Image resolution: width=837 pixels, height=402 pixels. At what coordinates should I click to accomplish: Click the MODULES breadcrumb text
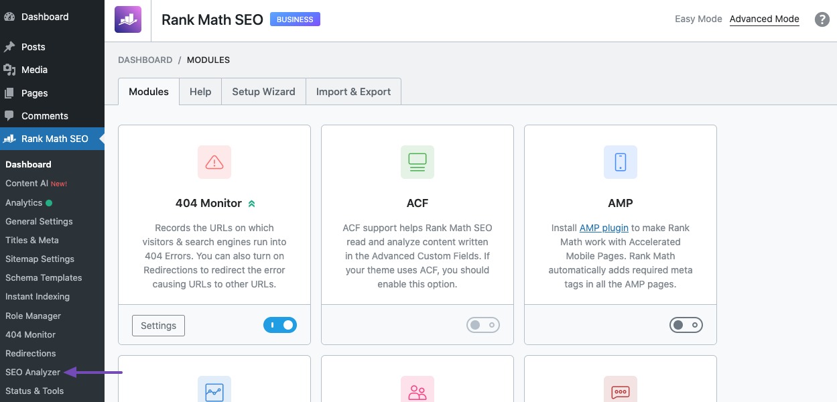pos(208,60)
